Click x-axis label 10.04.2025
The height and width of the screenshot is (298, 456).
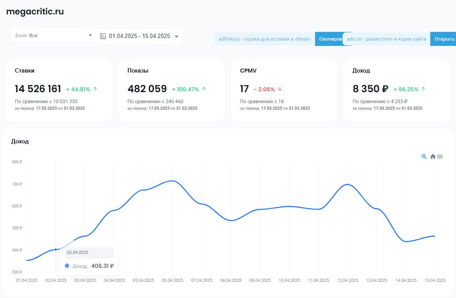click(289, 280)
